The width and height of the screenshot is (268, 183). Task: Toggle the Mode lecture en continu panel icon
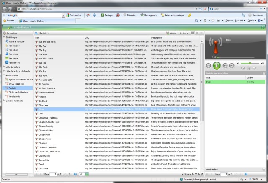tap(264, 73)
